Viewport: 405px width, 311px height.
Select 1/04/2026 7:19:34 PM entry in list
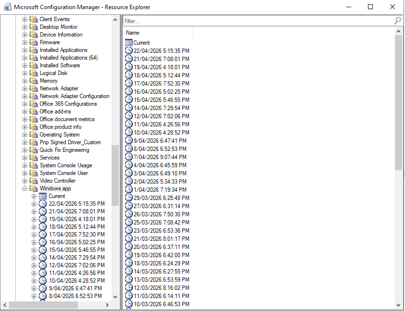(161, 189)
